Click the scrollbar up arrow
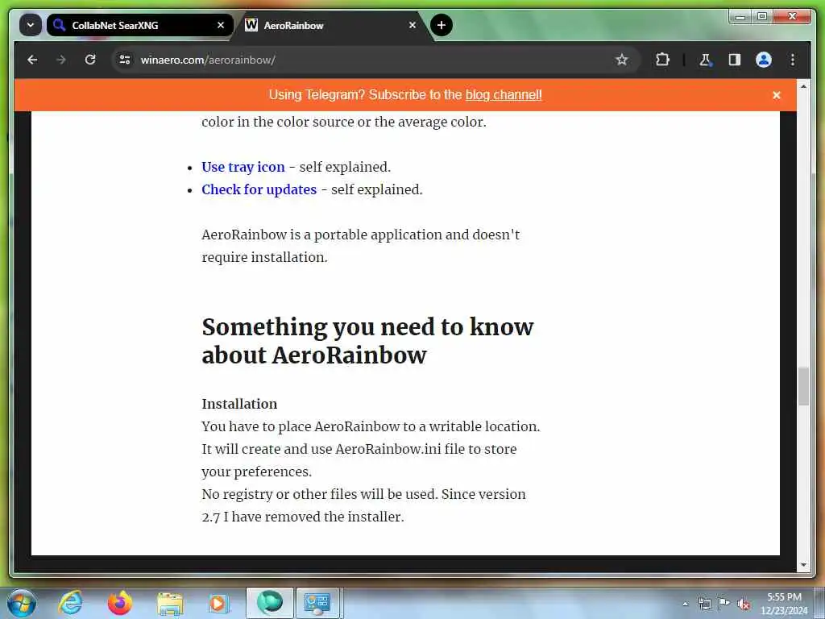Image resolution: width=825 pixels, height=619 pixels. click(803, 85)
